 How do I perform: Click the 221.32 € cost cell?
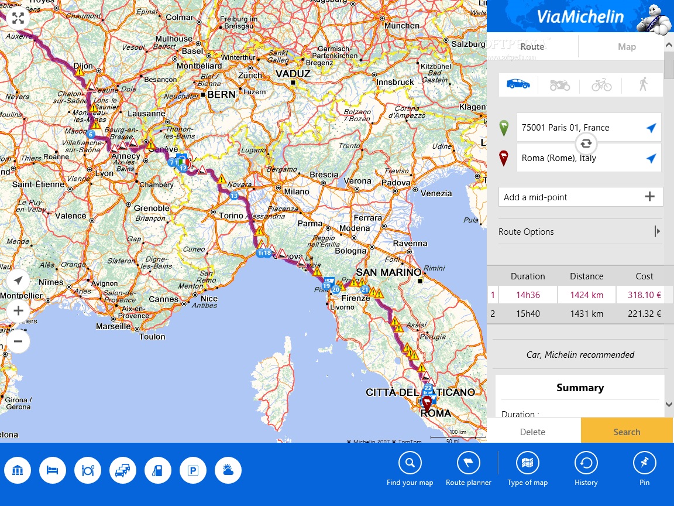click(644, 314)
